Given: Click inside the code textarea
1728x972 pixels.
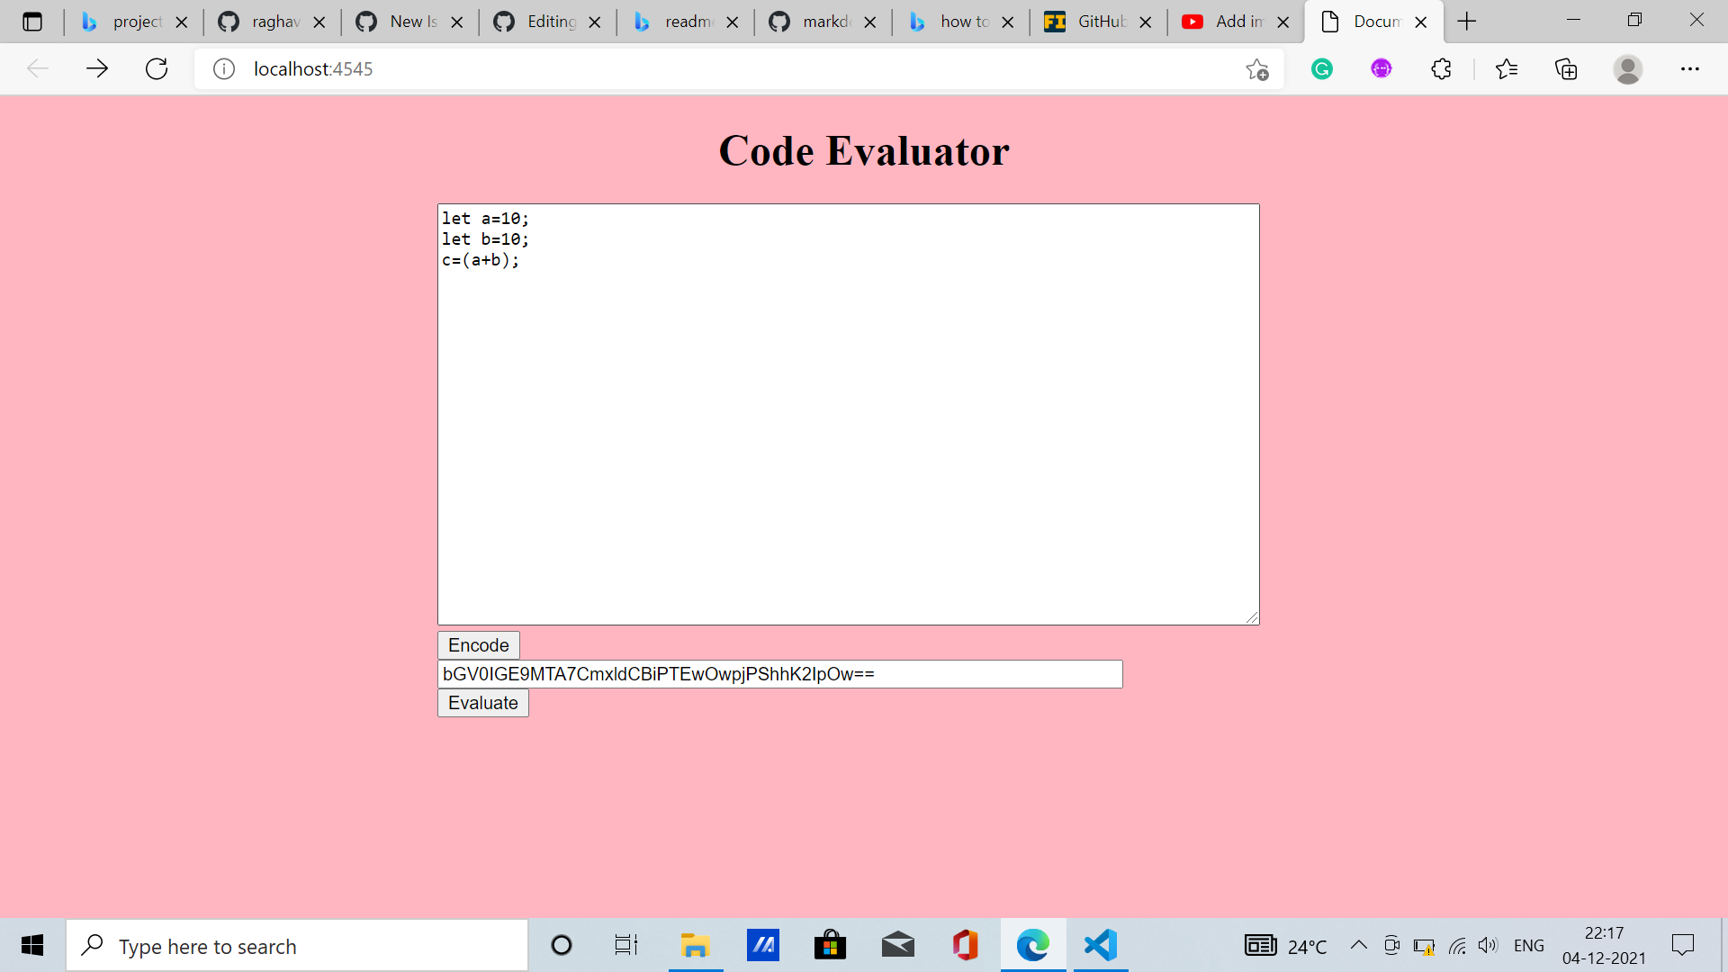Looking at the screenshot, I should (848, 414).
